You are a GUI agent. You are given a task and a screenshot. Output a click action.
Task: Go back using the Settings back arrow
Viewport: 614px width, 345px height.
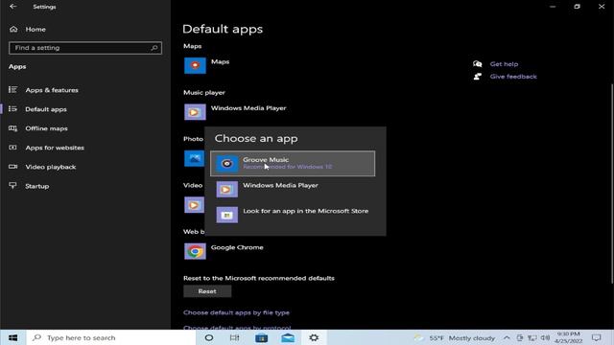pos(12,7)
